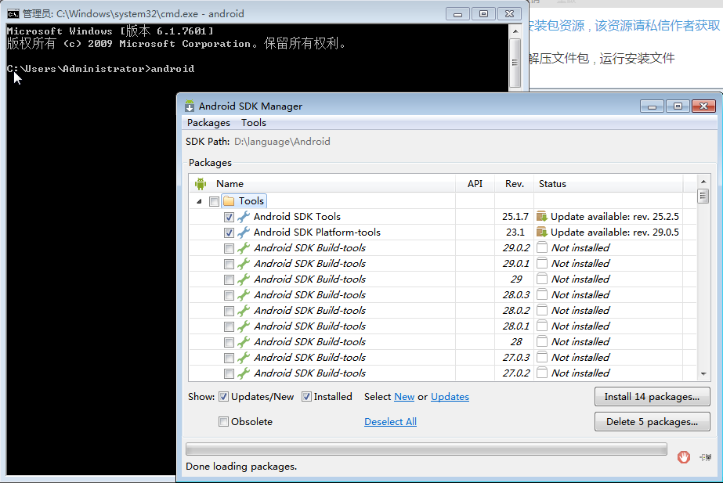The image size is (723, 483).
Task: Click update-available icon for SDK Tools 25.1.7
Action: [x=542, y=217]
